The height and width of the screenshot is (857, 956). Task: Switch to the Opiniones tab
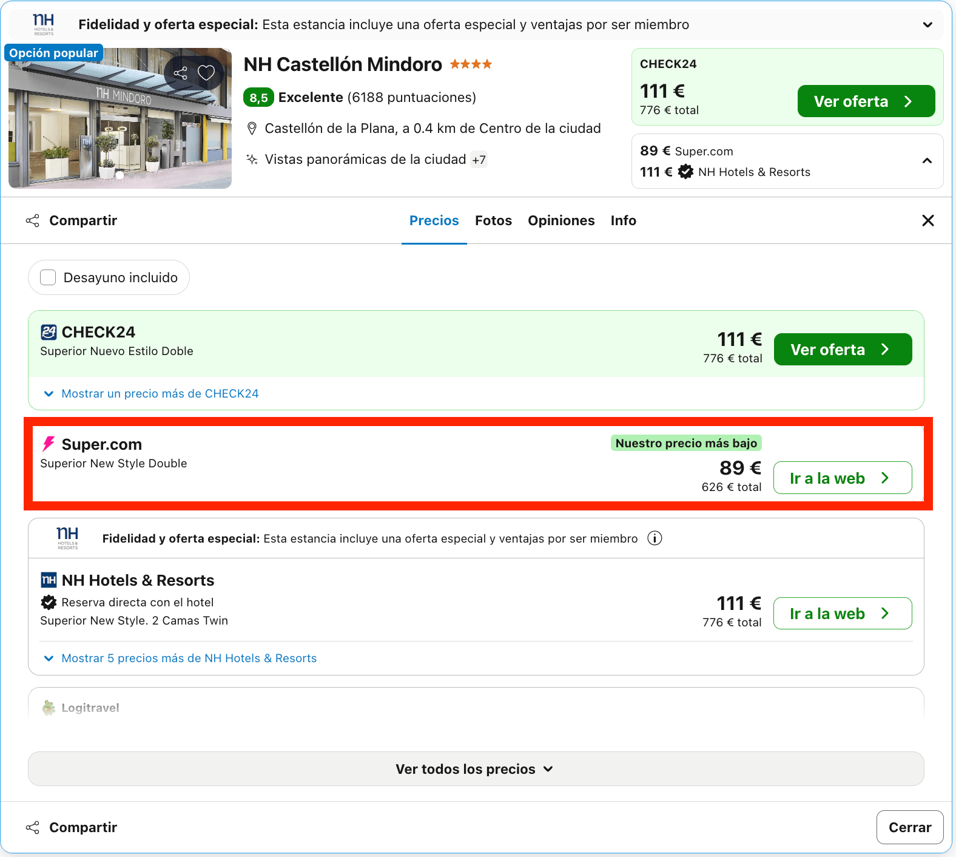(x=561, y=220)
